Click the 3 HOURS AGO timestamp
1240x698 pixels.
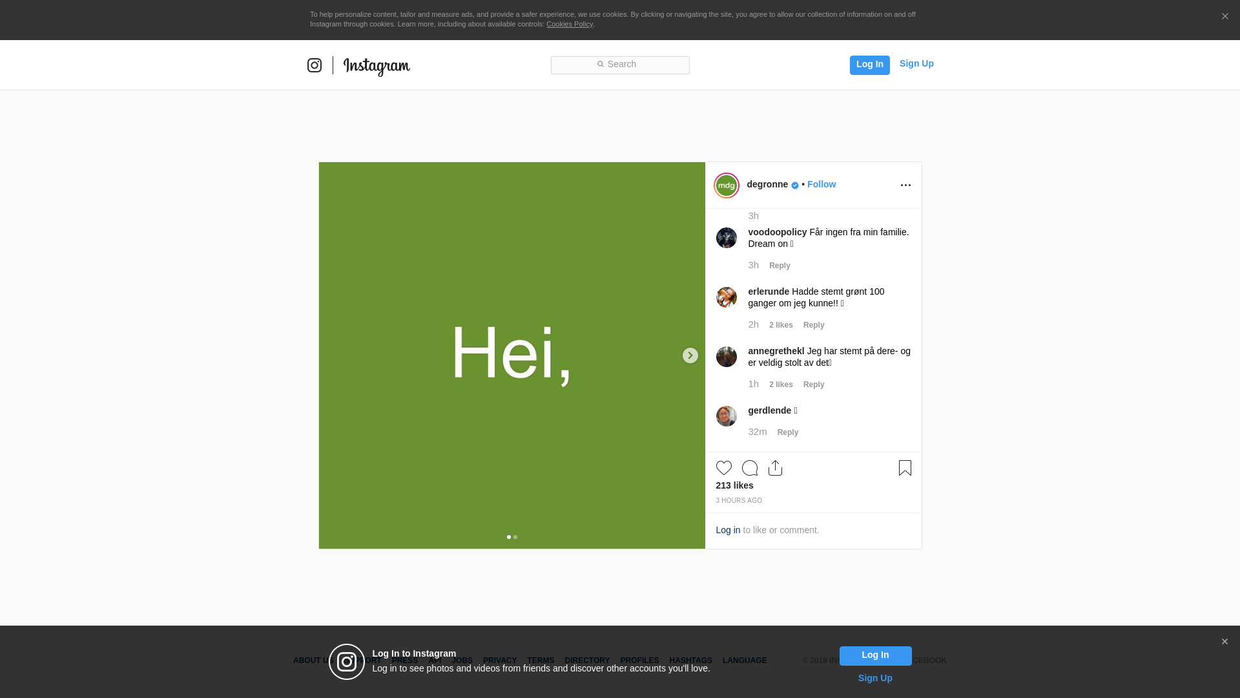(739, 501)
